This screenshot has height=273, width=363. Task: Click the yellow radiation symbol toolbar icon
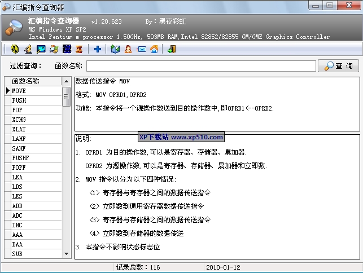click(x=15, y=49)
